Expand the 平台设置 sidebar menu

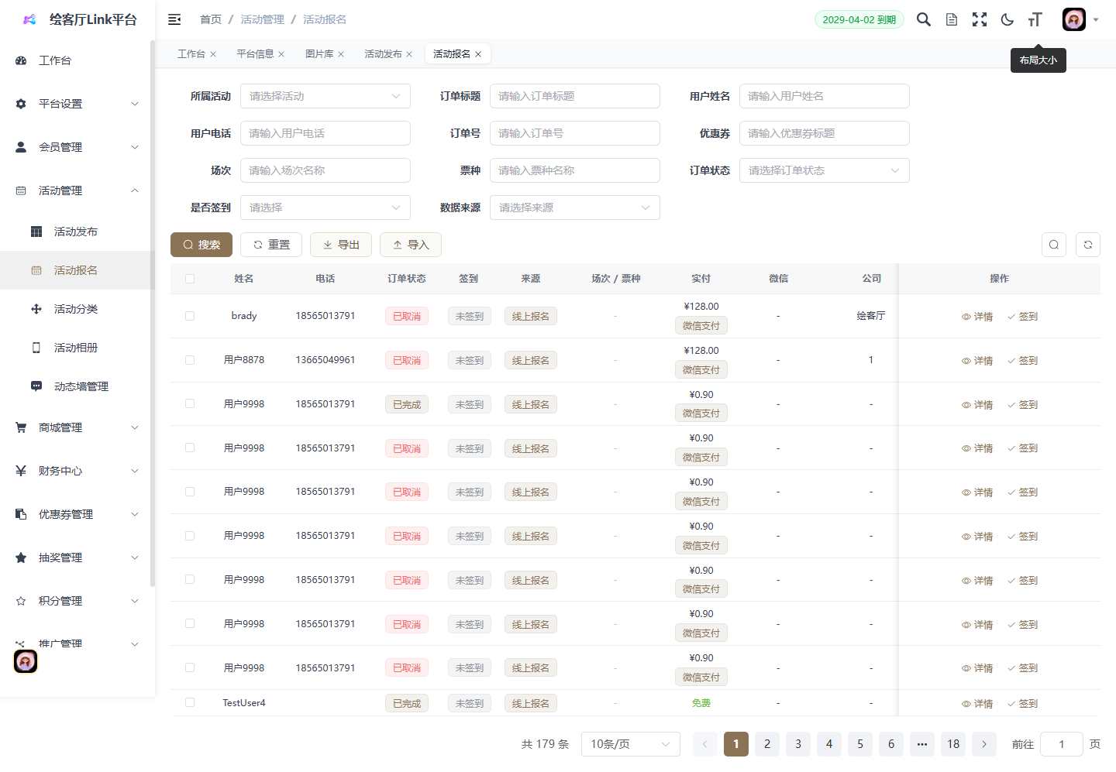tap(77, 104)
